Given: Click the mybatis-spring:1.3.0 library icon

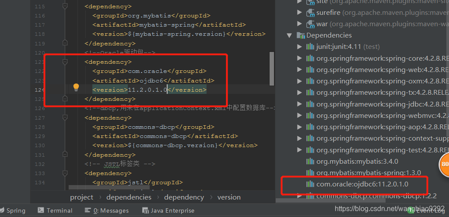Looking at the screenshot, I should (310, 173).
